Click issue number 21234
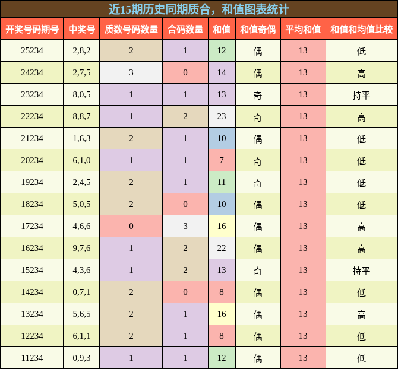Image resolution: width=398 pixels, height=369 pixels. pos(32,138)
